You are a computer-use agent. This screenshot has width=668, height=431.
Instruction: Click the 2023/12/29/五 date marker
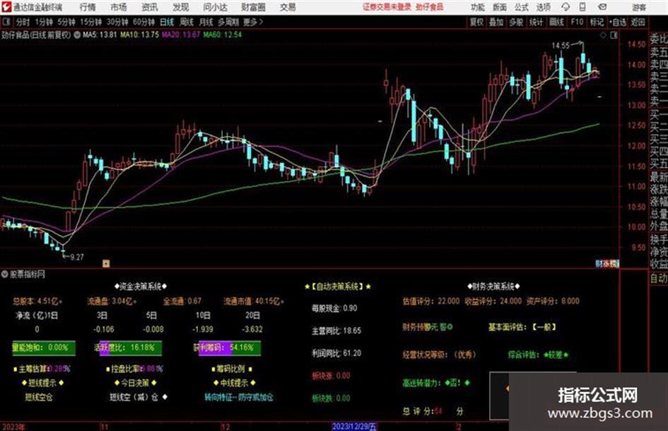tap(354, 427)
